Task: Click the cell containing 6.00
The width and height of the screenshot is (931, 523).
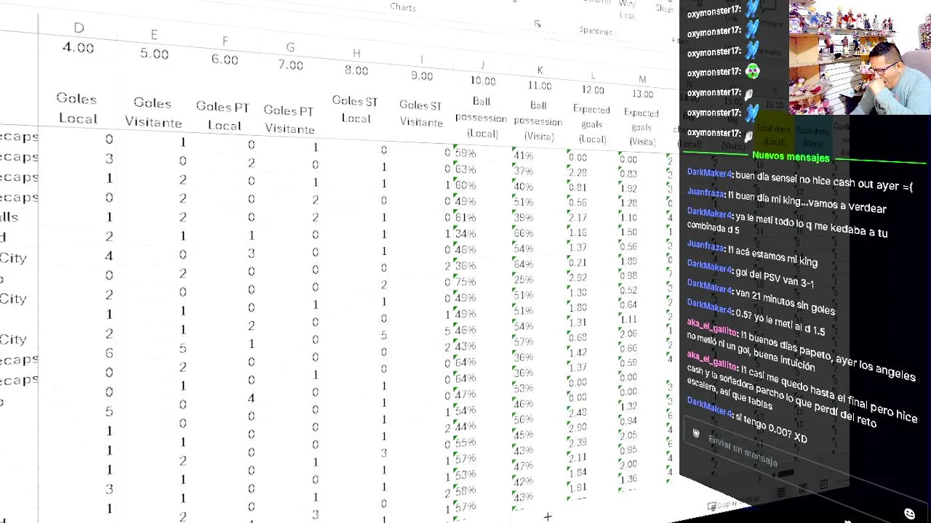Action: click(x=225, y=60)
